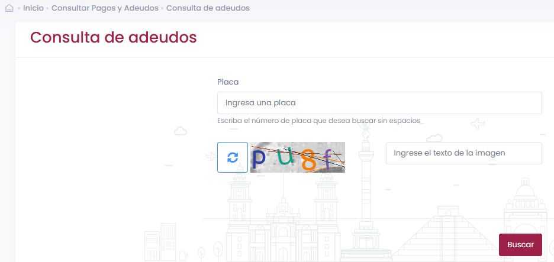Focus the Ingresa una placa field
Image resolution: width=554 pixels, height=262 pixels.
(379, 103)
